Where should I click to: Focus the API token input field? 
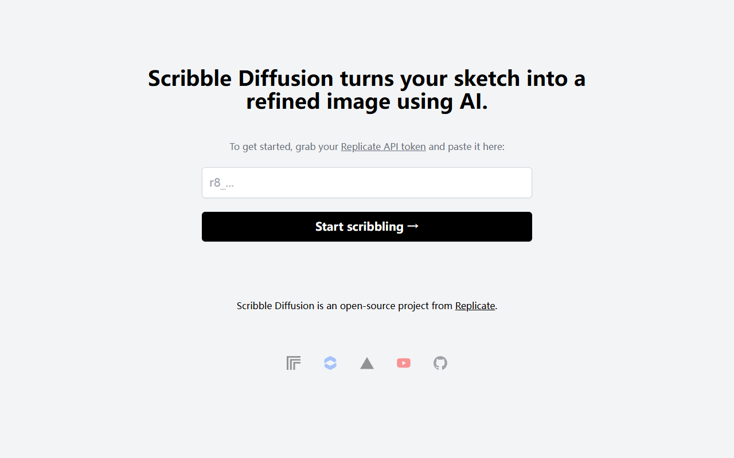click(367, 183)
